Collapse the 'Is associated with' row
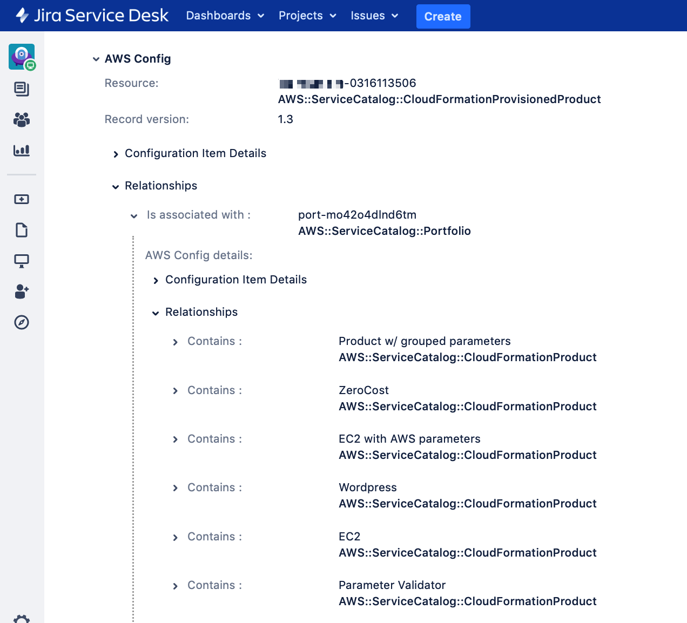 tap(134, 215)
